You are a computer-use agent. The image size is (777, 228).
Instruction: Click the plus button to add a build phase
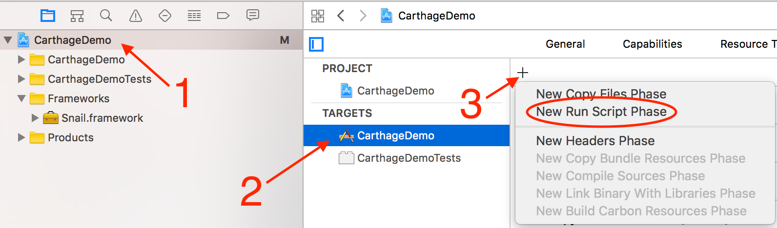tap(523, 73)
